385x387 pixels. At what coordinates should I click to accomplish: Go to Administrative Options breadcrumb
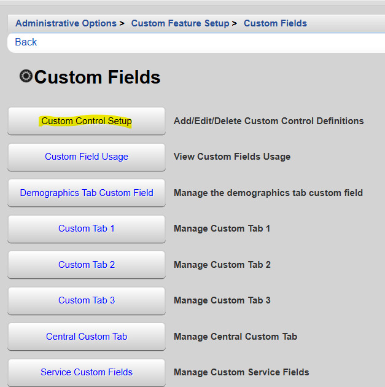[66, 23]
